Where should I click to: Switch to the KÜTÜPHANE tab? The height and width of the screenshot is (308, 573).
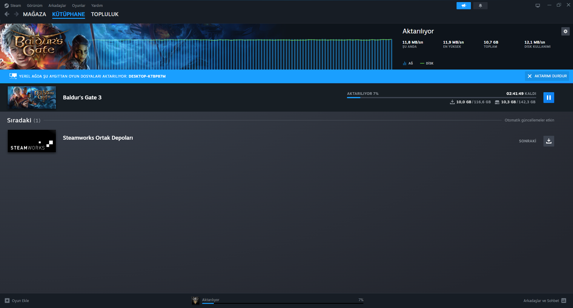68,14
